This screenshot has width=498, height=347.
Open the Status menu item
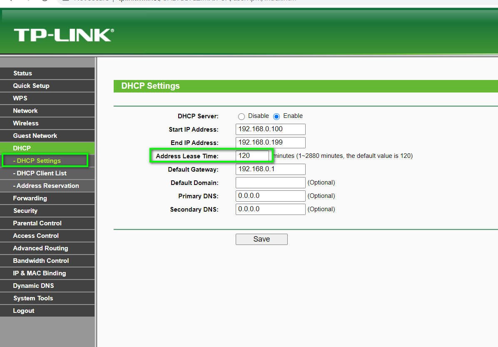click(x=22, y=73)
